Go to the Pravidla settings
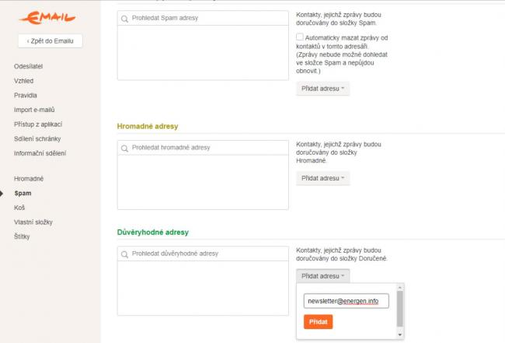Image resolution: width=505 pixels, height=343 pixels. coord(26,95)
